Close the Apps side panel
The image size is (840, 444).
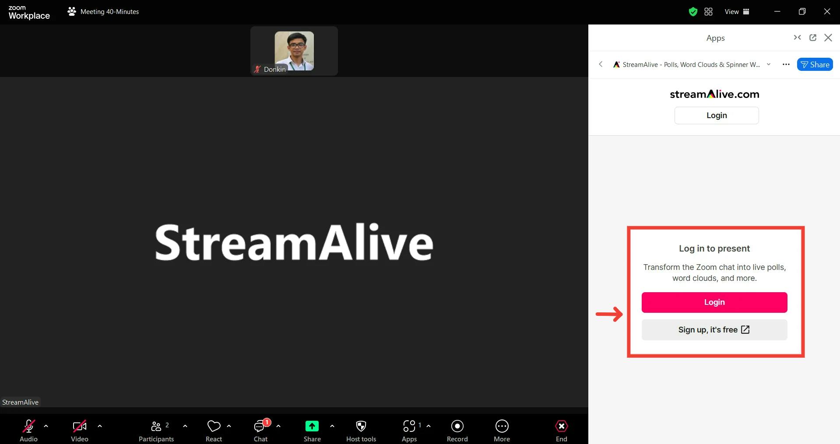pyautogui.click(x=828, y=38)
